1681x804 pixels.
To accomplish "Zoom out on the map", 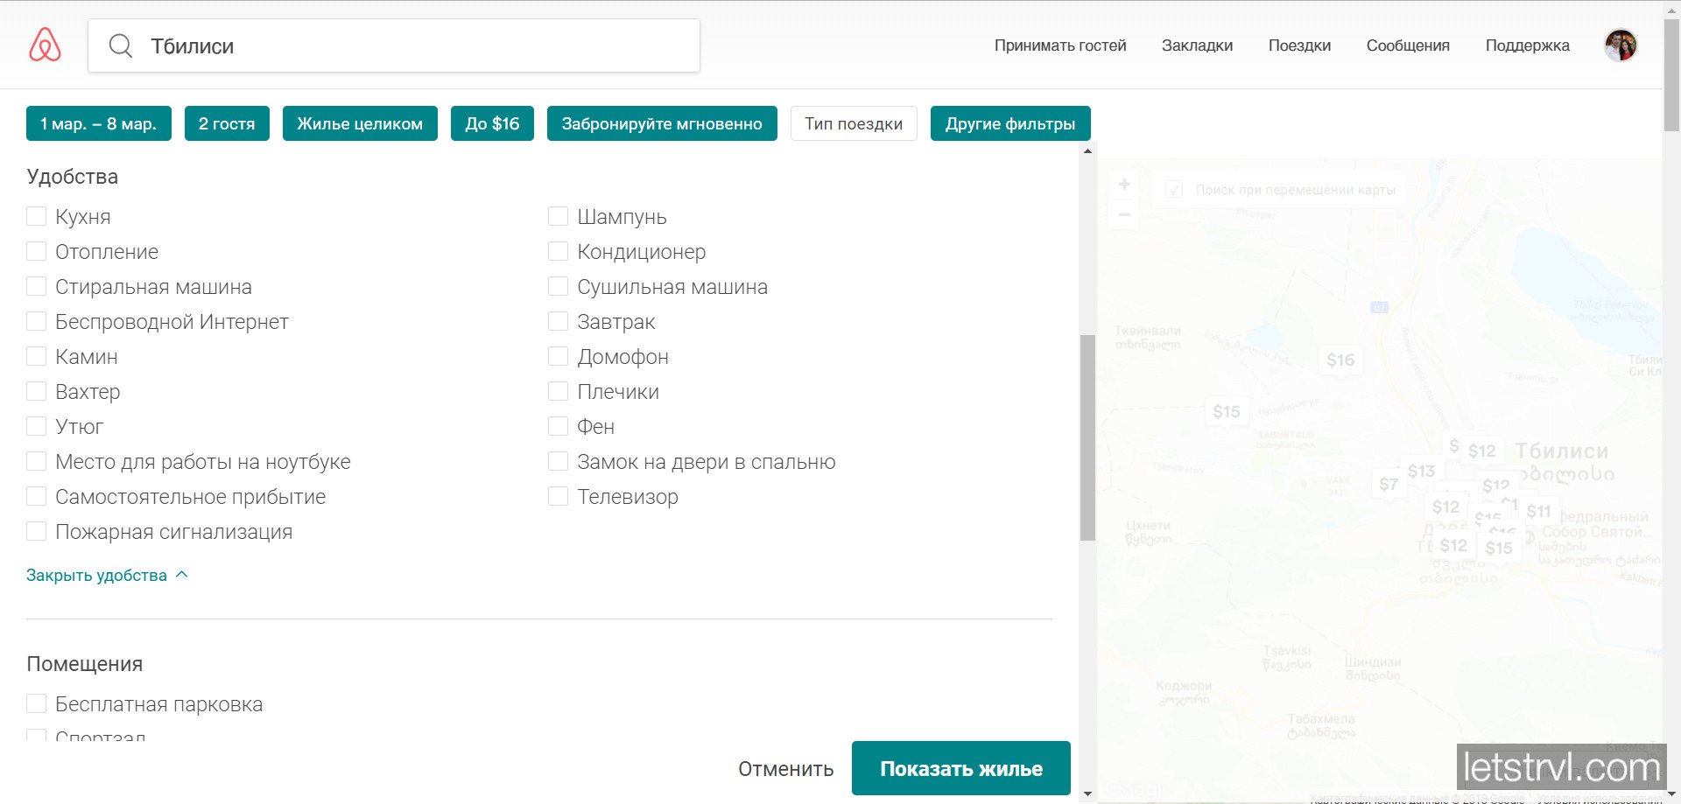I will click(1123, 213).
